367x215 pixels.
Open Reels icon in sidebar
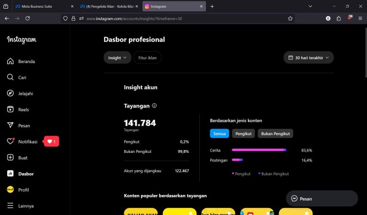pos(11,109)
